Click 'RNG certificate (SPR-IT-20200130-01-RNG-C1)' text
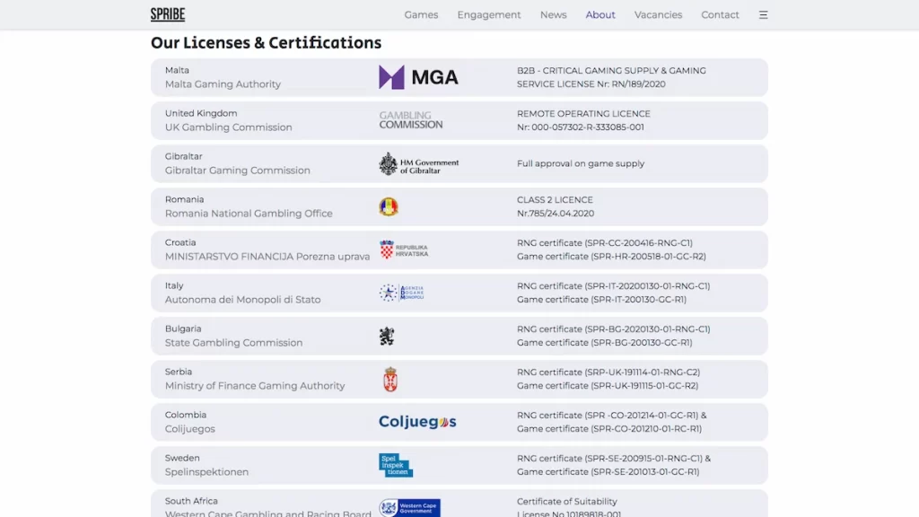 pyautogui.click(x=613, y=286)
